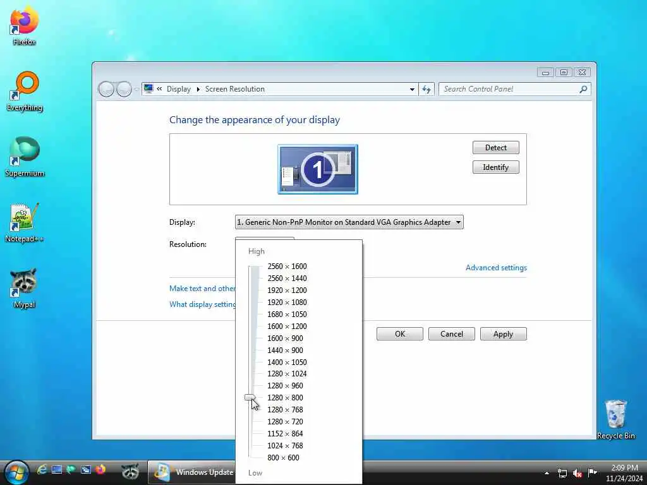
Task: Launch Supermium from the desktop
Action: point(25,157)
